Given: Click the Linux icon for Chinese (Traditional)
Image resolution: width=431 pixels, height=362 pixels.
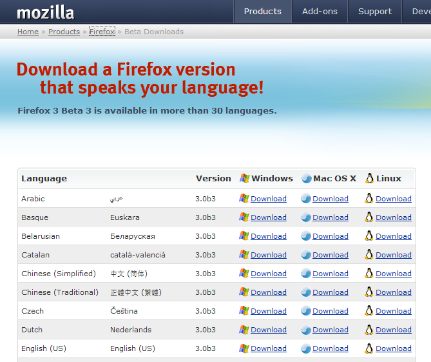Looking at the screenshot, I should (369, 292).
